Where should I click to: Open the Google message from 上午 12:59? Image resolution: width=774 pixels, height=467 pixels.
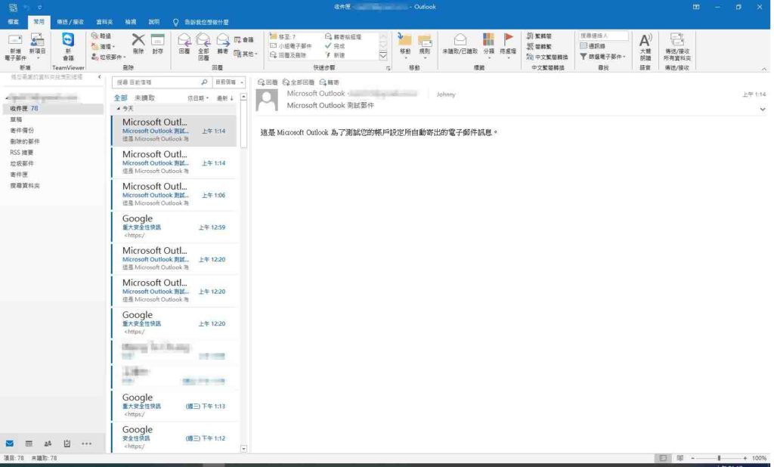pyautogui.click(x=175, y=227)
